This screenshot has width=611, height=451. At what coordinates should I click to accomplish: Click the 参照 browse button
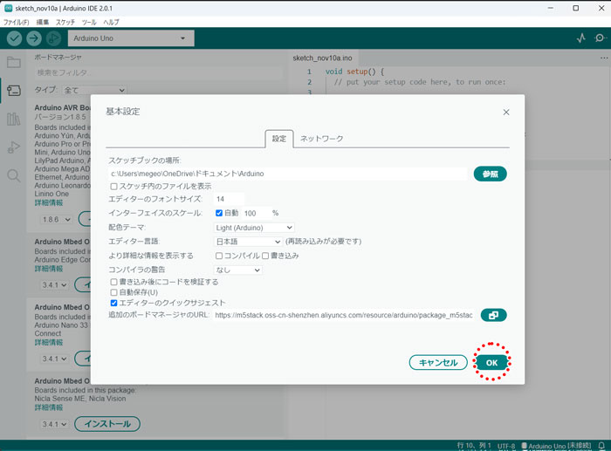coord(491,174)
